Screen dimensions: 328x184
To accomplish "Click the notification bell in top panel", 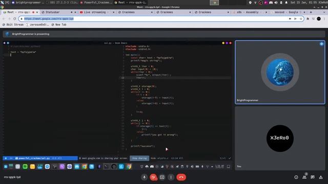I will (286, 3).
